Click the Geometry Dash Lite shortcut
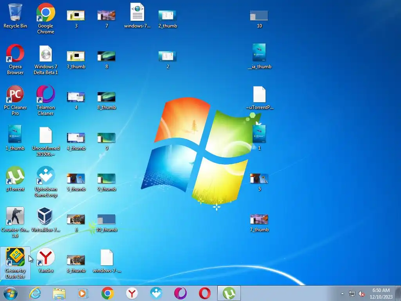The height and width of the screenshot is (301, 401). [x=15, y=263]
